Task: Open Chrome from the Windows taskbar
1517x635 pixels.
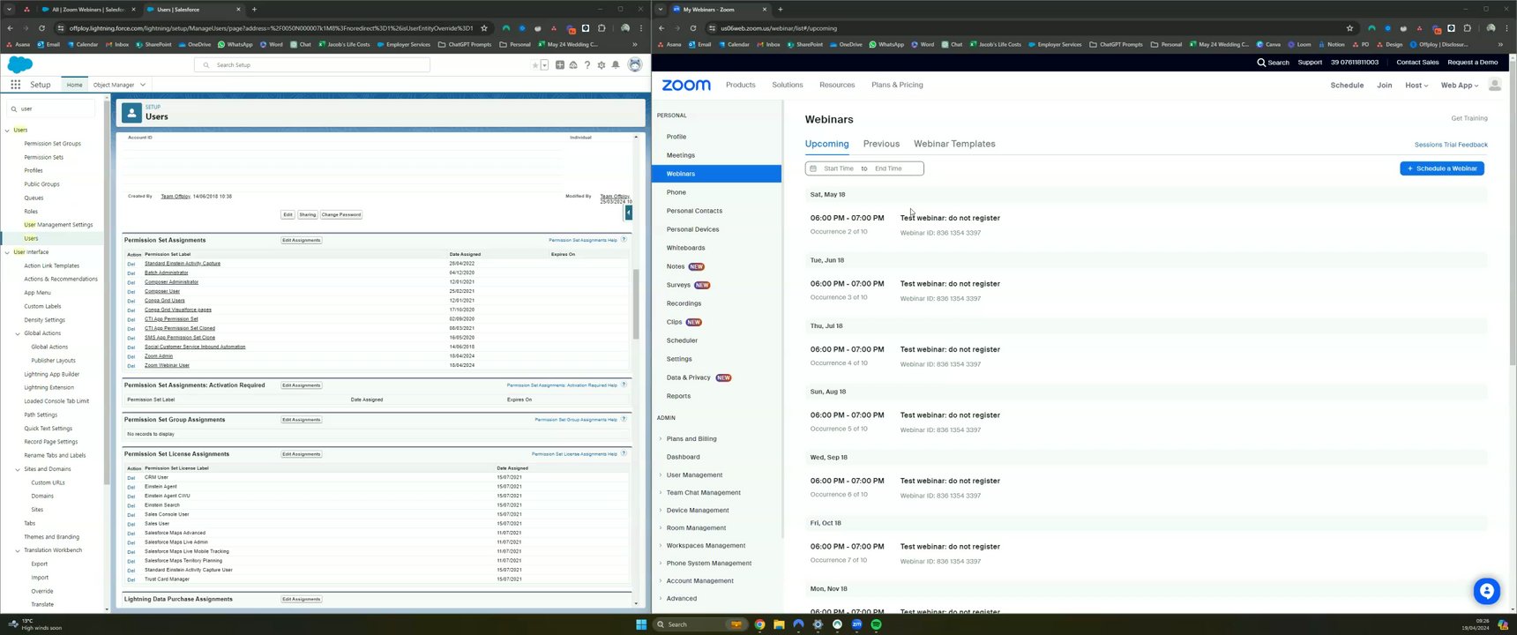Action: (759, 624)
